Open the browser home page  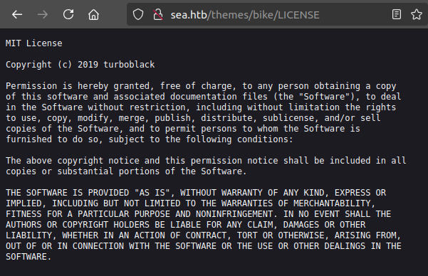93,14
